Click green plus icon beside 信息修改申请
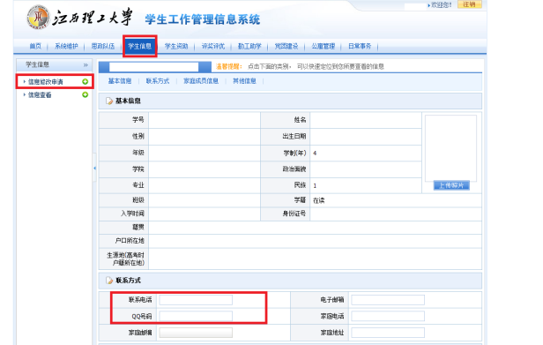The height and width of the screenshot is (345, 543). (86, 81)
